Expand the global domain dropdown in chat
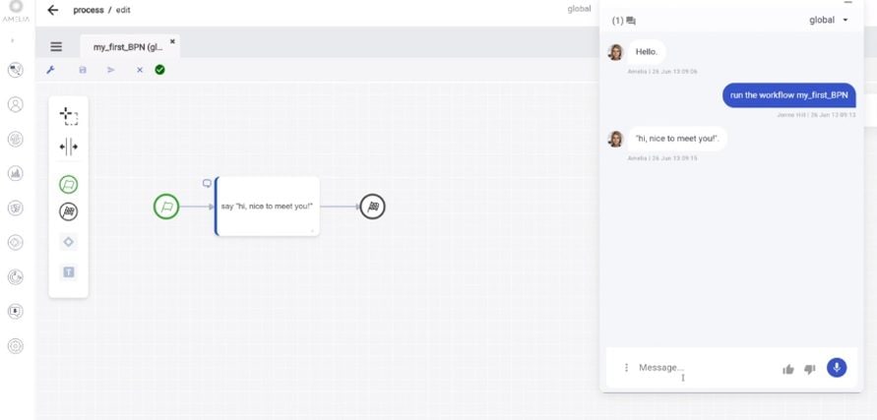This screenshot has width=877, height=420. [x=829, y=20]
